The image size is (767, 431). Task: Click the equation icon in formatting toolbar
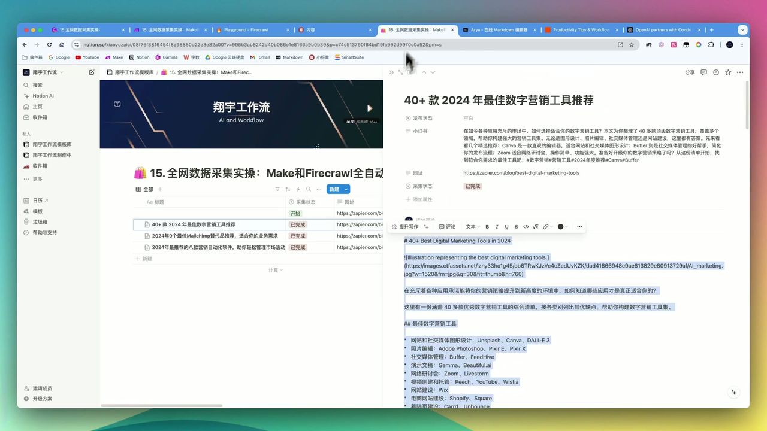(536, 227)
